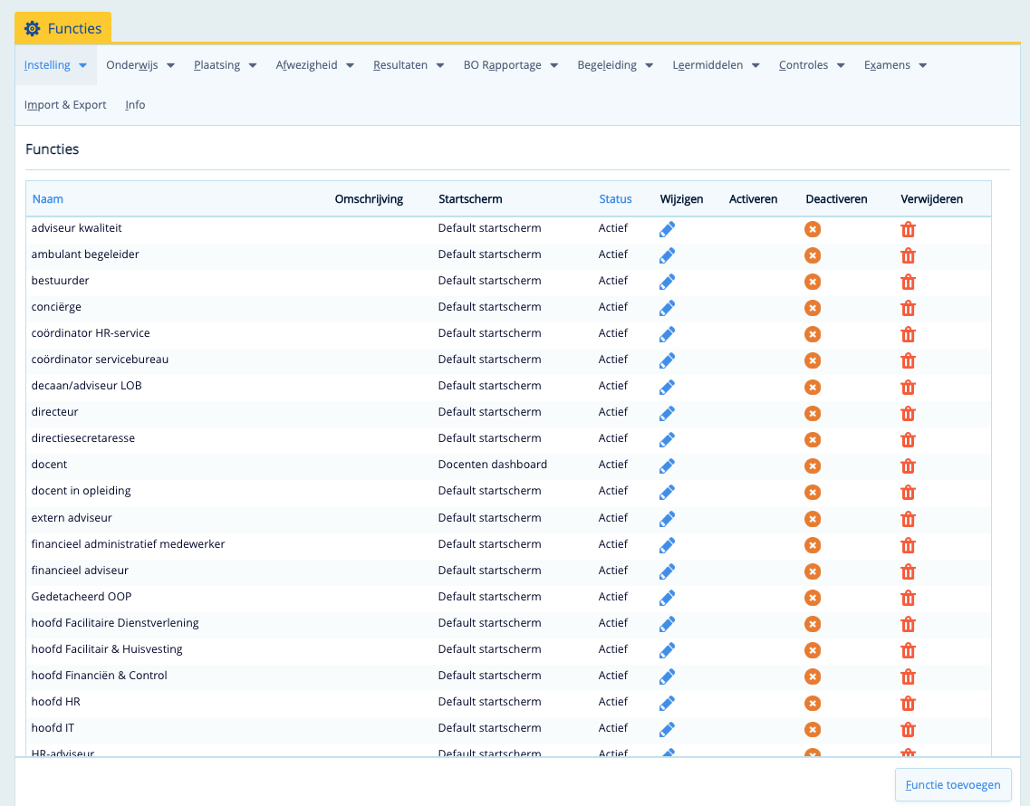This screenshot has height=806, width=1030.
Task: Edit decaan/adviseur LOB function
Action: point(667,387)
